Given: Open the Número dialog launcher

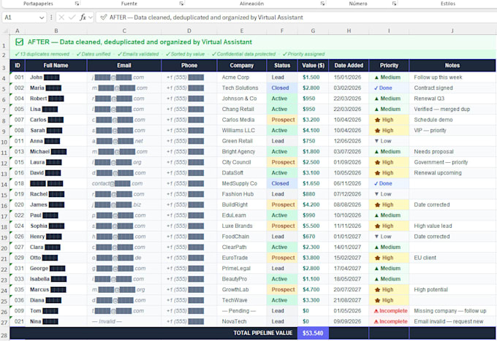Looking at the screenshot, I should [x=394, y=4].
